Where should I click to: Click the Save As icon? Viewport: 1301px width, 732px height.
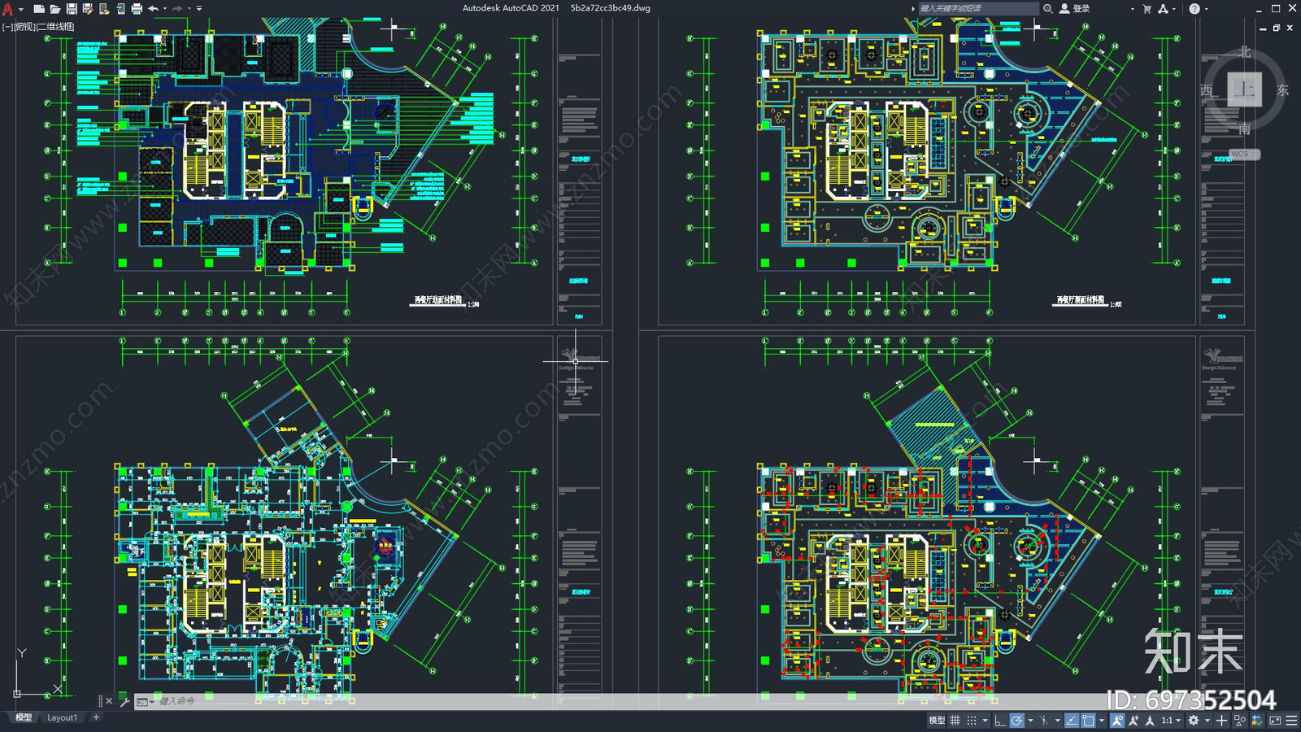coord(88,9)
